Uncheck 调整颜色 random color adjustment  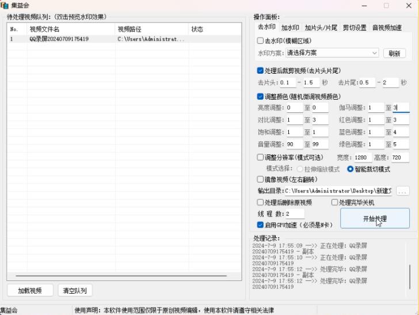(260, 97)
